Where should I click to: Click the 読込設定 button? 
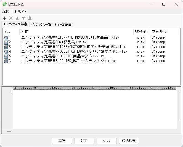(x=129, y=141)
